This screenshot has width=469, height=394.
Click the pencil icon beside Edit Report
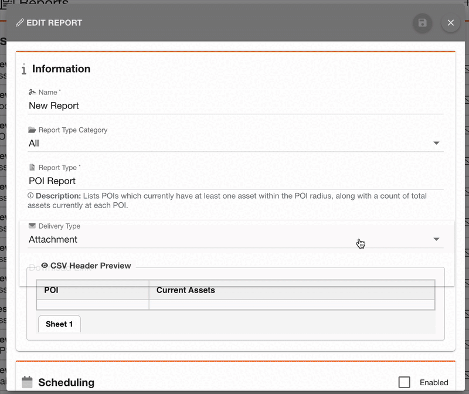tap(20, 23)
